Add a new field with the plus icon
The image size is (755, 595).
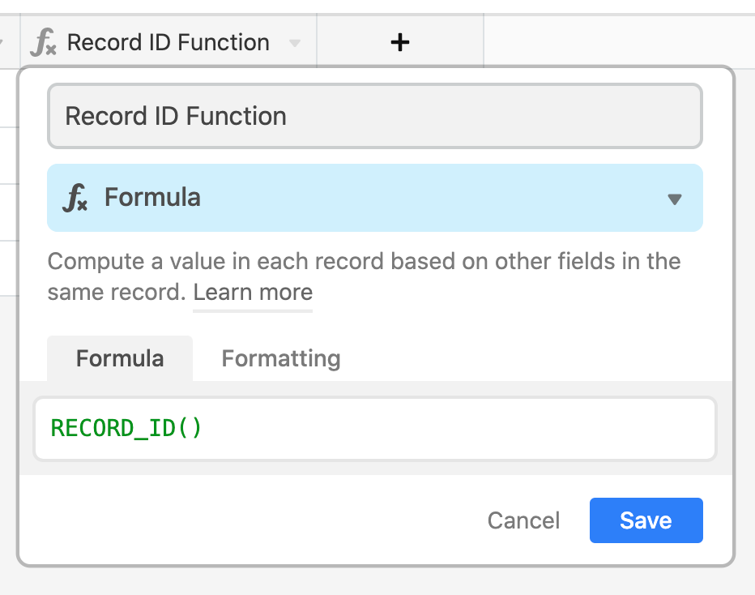[399, 42]
